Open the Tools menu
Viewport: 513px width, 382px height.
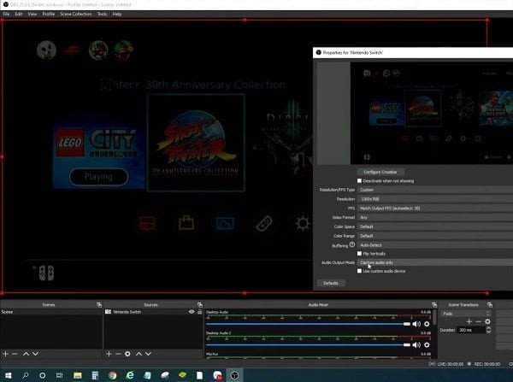tap(102, 14)
